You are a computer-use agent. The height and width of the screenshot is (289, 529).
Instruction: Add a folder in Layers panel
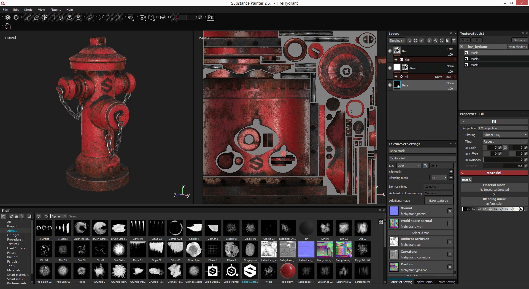point(448,40)
